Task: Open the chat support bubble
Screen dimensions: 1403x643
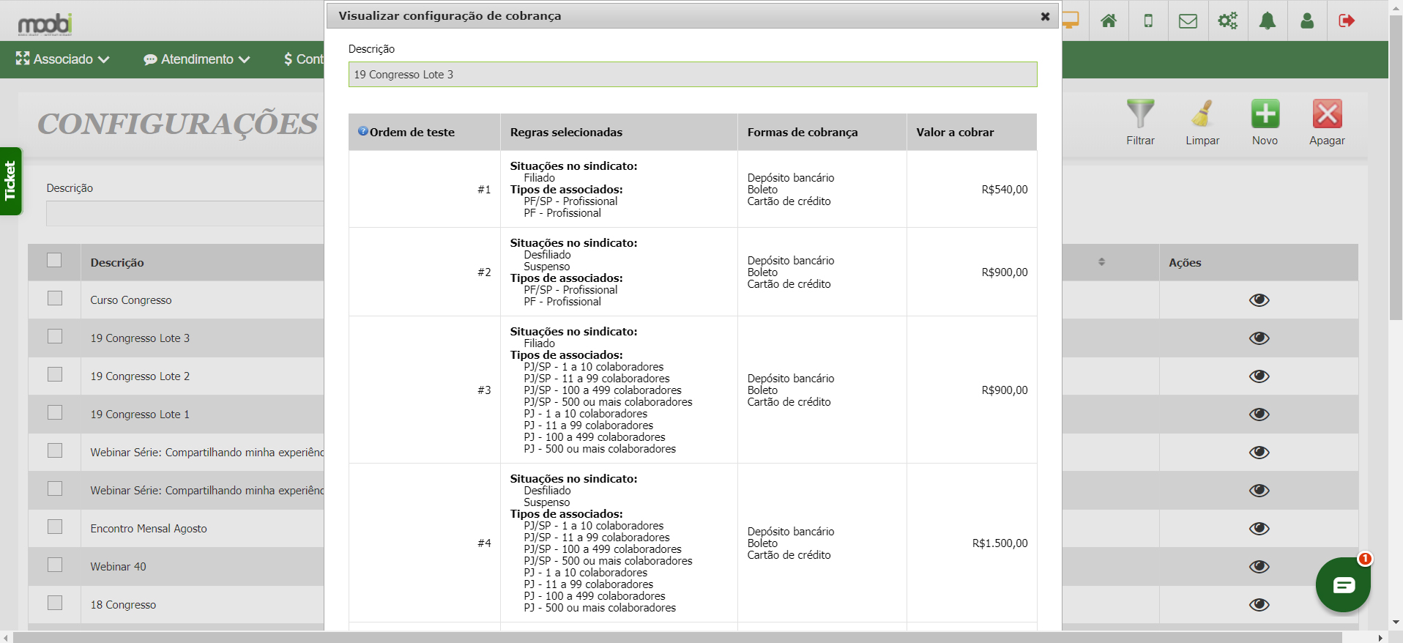Action: click(x=1343, y=584)
